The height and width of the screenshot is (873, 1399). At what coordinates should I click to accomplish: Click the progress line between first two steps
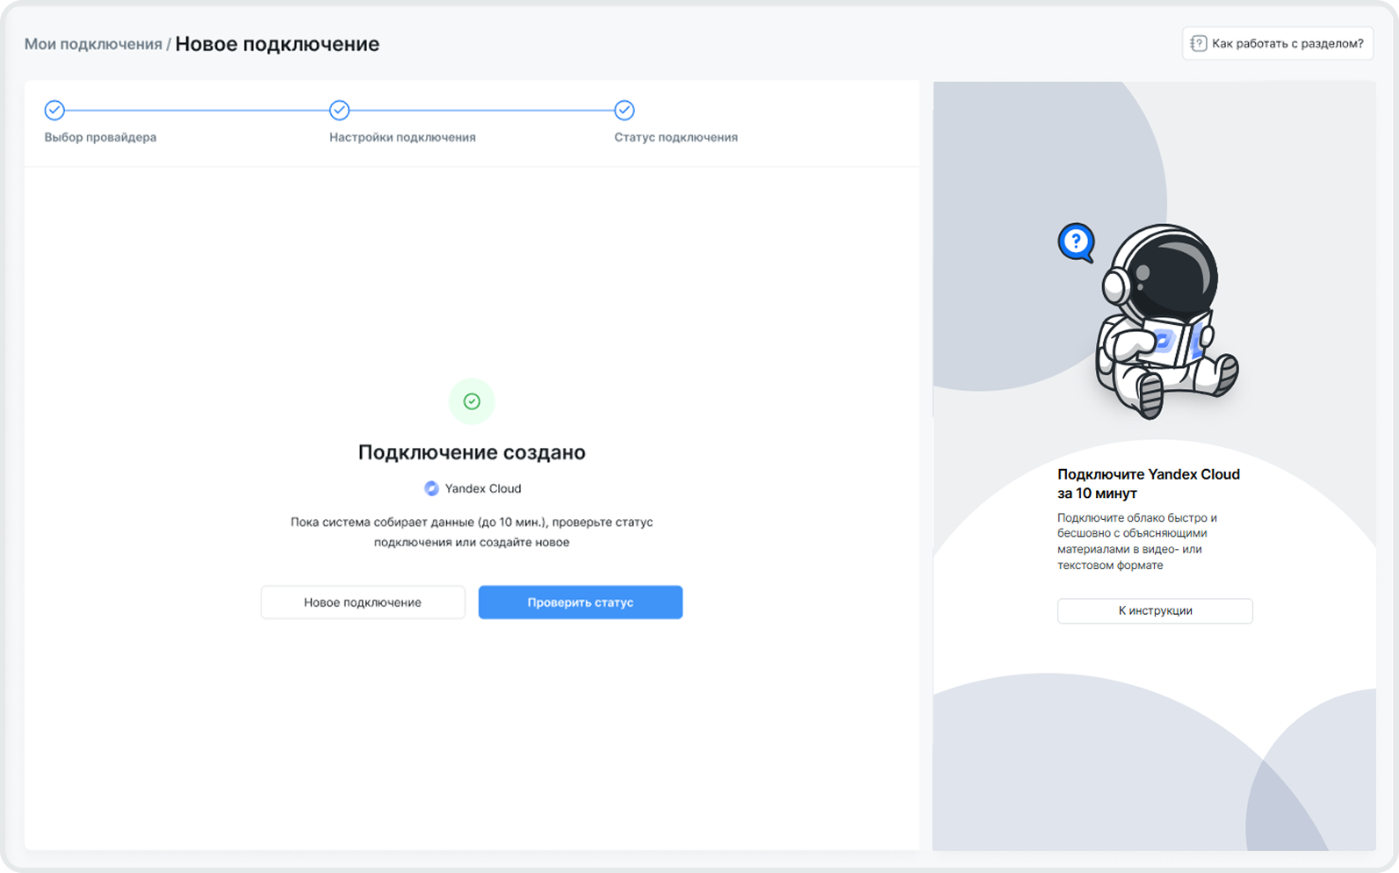click(197, 110)
